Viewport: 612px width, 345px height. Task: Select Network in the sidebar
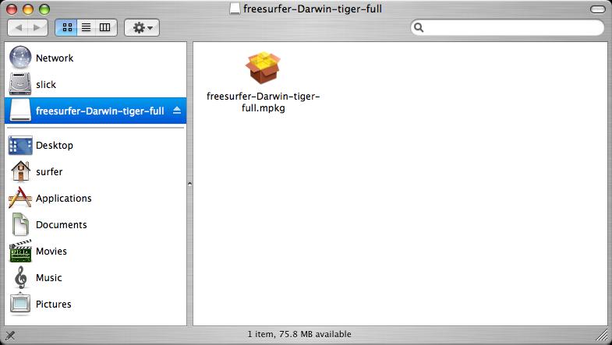click(x=55, y=58)
